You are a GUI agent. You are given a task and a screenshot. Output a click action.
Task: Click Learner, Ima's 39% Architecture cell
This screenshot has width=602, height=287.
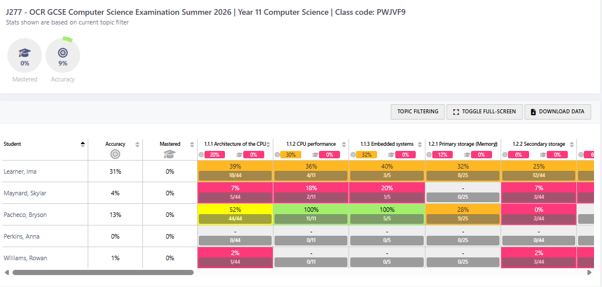[235, 166]
